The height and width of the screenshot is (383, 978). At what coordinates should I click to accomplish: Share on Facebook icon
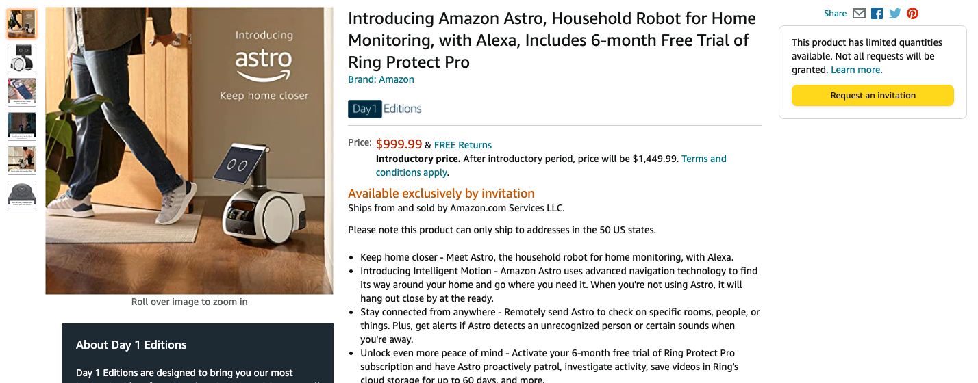point(877,14)
